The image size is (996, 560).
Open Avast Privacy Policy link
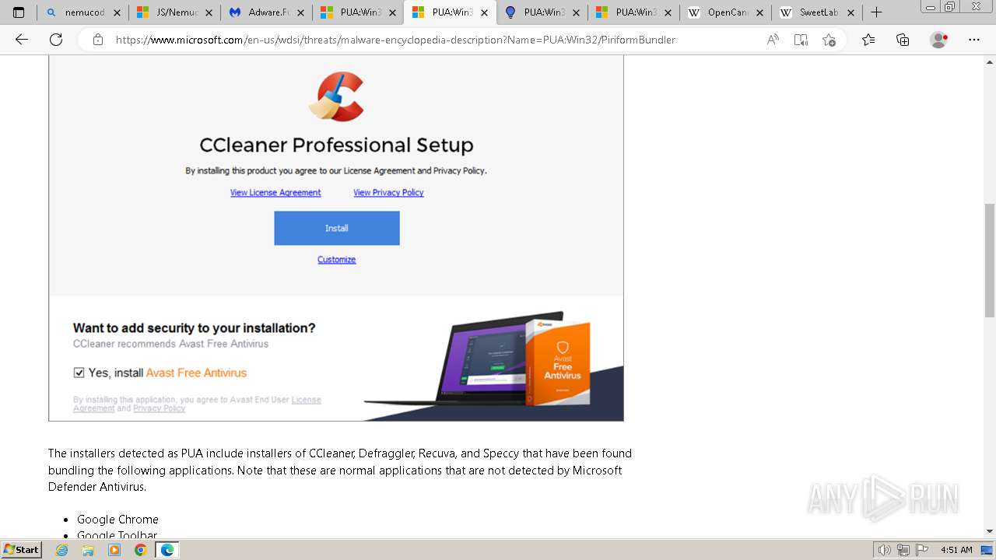point(159,408)
